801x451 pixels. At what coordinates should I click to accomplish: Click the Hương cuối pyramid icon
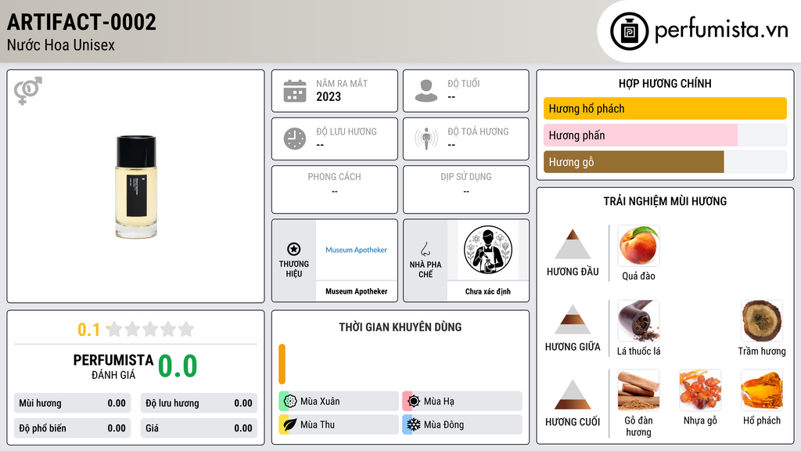(573, 395)
